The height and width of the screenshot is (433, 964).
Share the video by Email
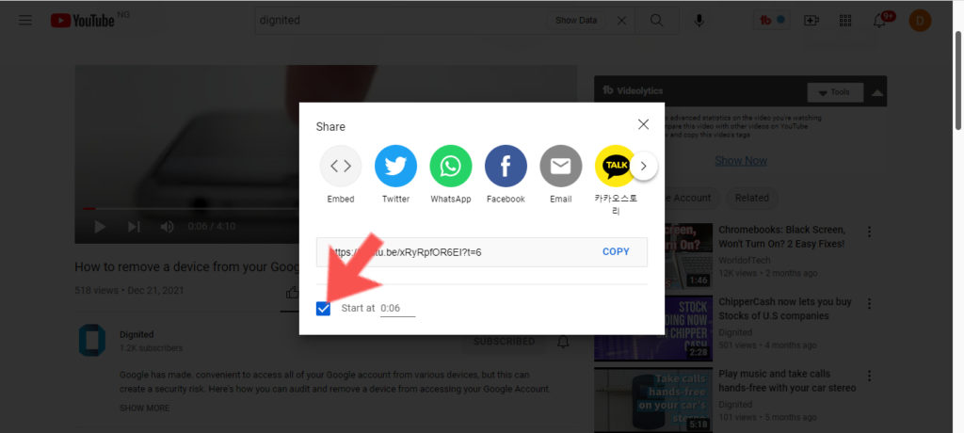[561, 166]
